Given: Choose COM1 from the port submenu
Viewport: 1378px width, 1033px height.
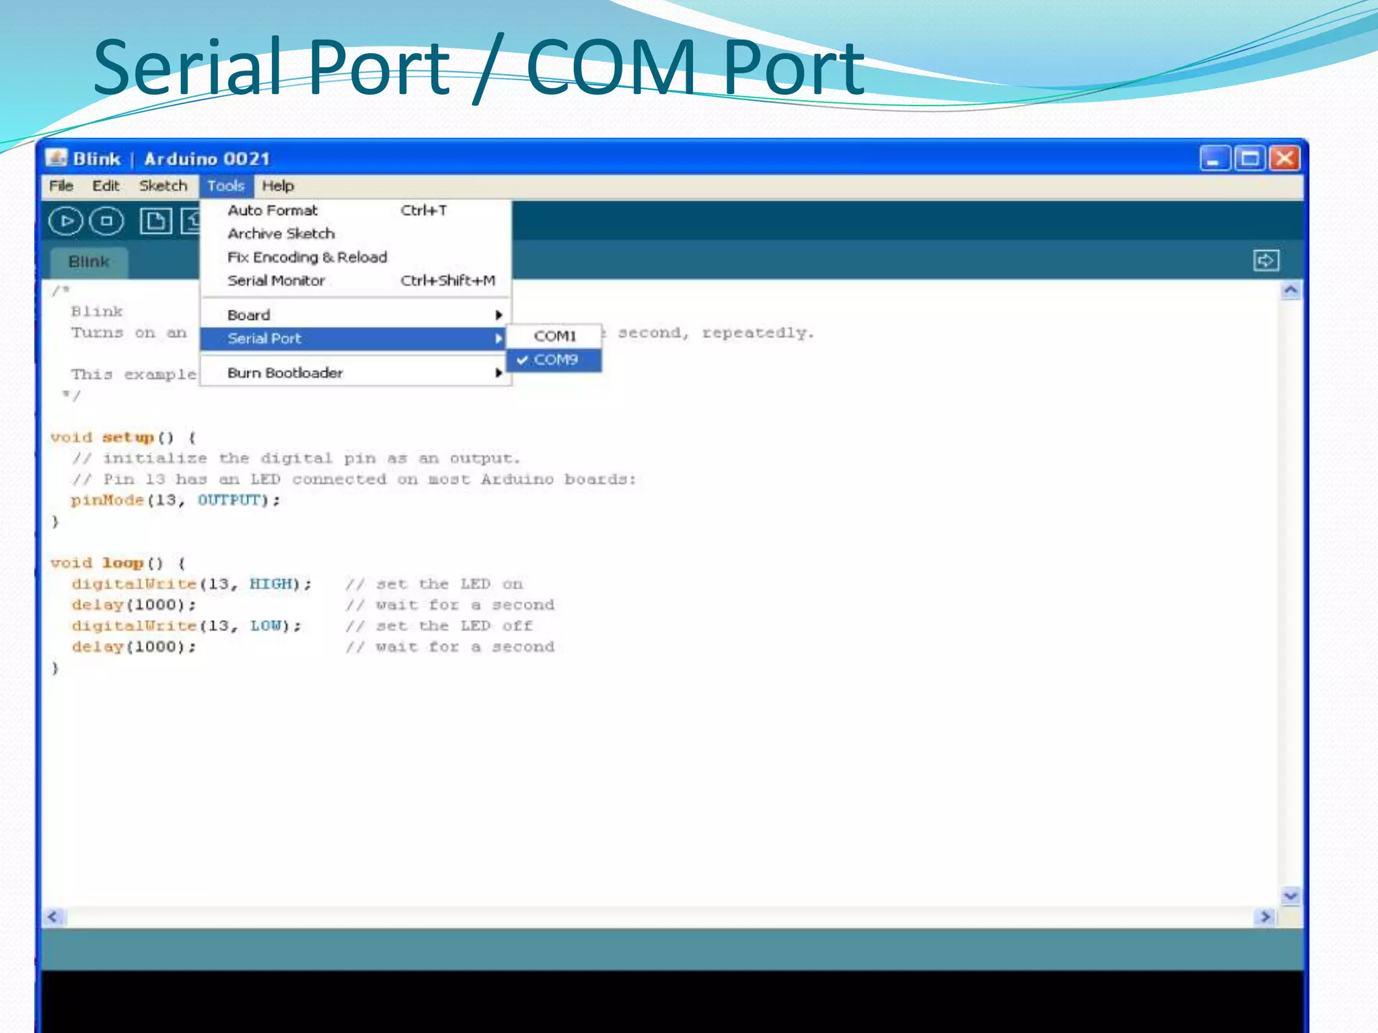Looking at the screenshot, I should point(554,336).
